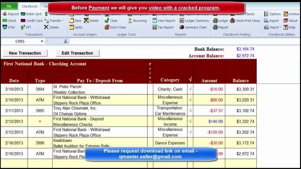Image resolution: width=301 pixels, height=169 pixels.
Task: Click the Deposit transaction icon
Action: (x=5, y=14)
